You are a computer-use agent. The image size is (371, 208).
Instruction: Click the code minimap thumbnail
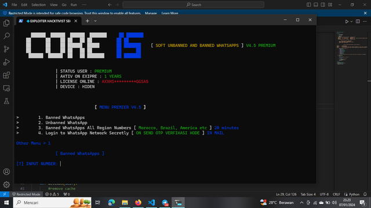[352, 49]
